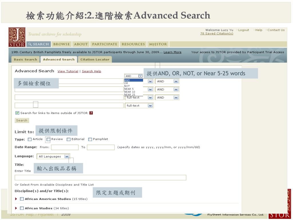
Task: Open the Help link in header
Action: coord(259,30)
